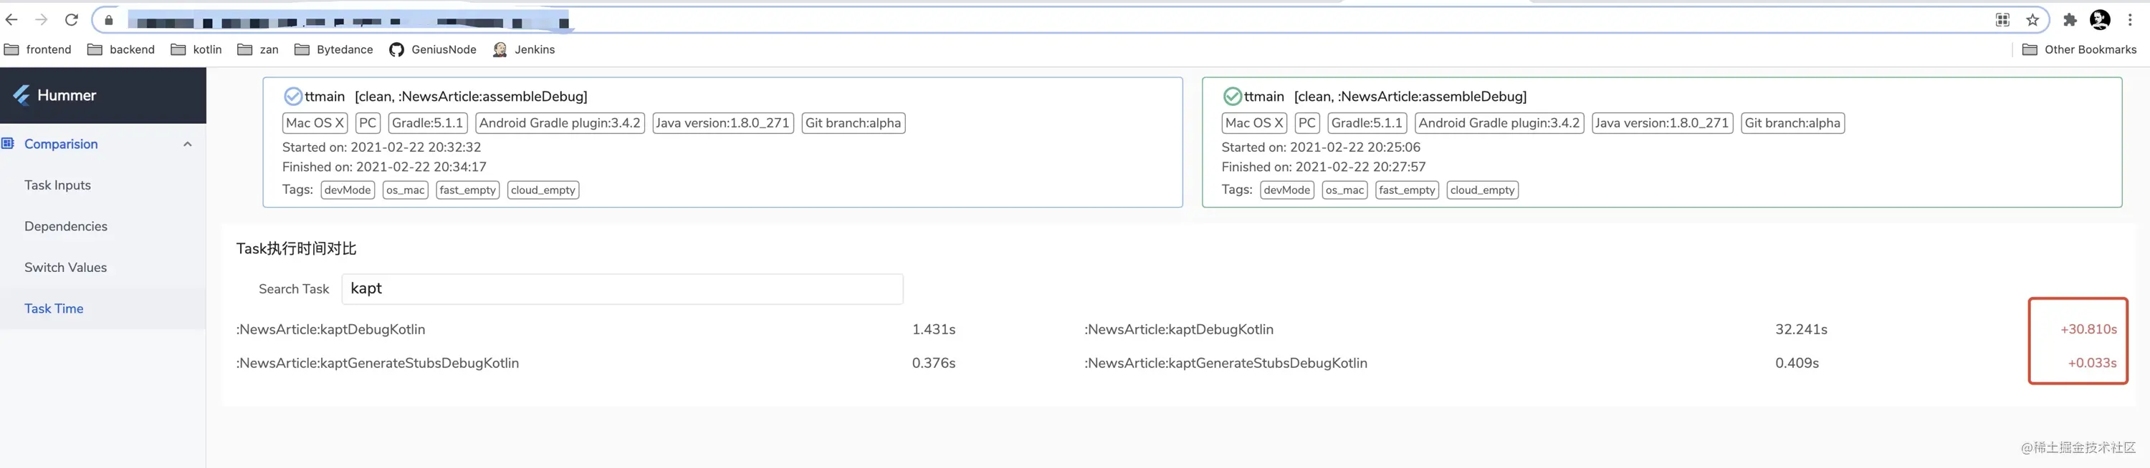The width and height of the screenshot is (2150, 468).
Task: Open the Bytedance bookmarks folder
Action: coord(335,50)
